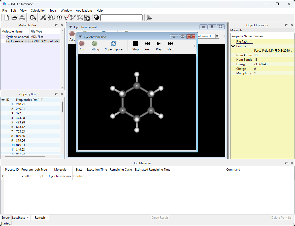Click the clipboard paste toolbar icon
This screenshot has height=226, width=295.
(33, 18)
